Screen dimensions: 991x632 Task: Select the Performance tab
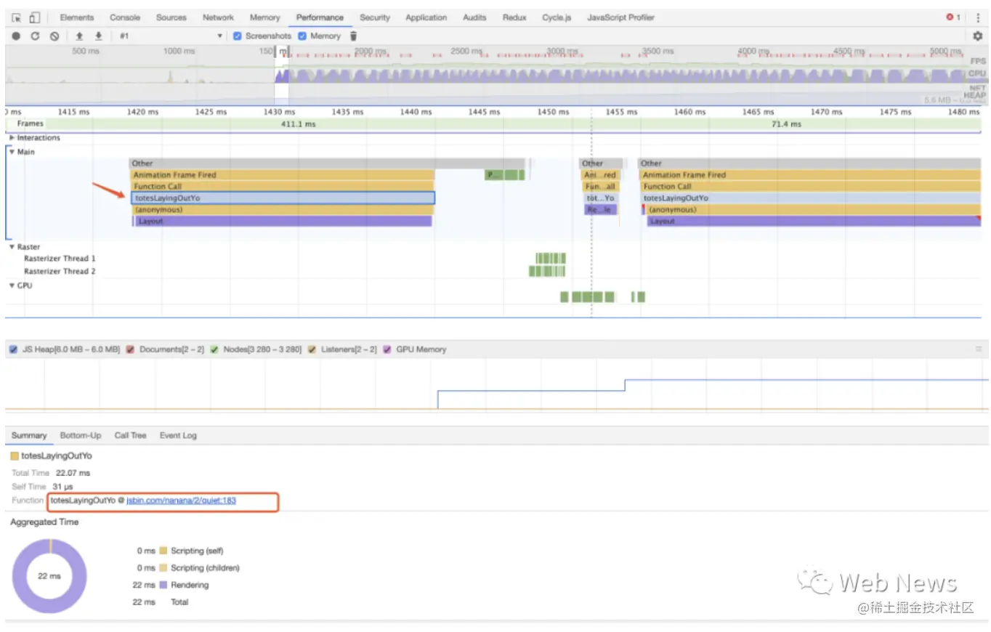pyautogui.click(x=320, y=17)
